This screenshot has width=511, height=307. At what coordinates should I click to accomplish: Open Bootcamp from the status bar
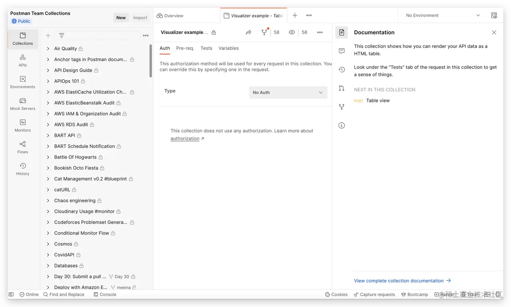414,295
